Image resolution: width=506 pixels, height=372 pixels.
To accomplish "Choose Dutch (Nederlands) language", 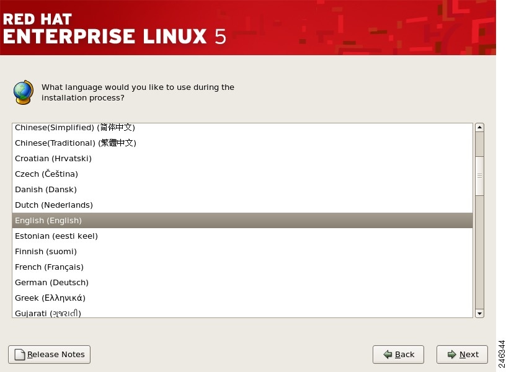I will tap(54, 205).
